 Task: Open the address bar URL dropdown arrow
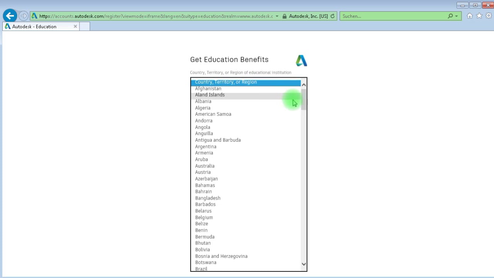277,16
